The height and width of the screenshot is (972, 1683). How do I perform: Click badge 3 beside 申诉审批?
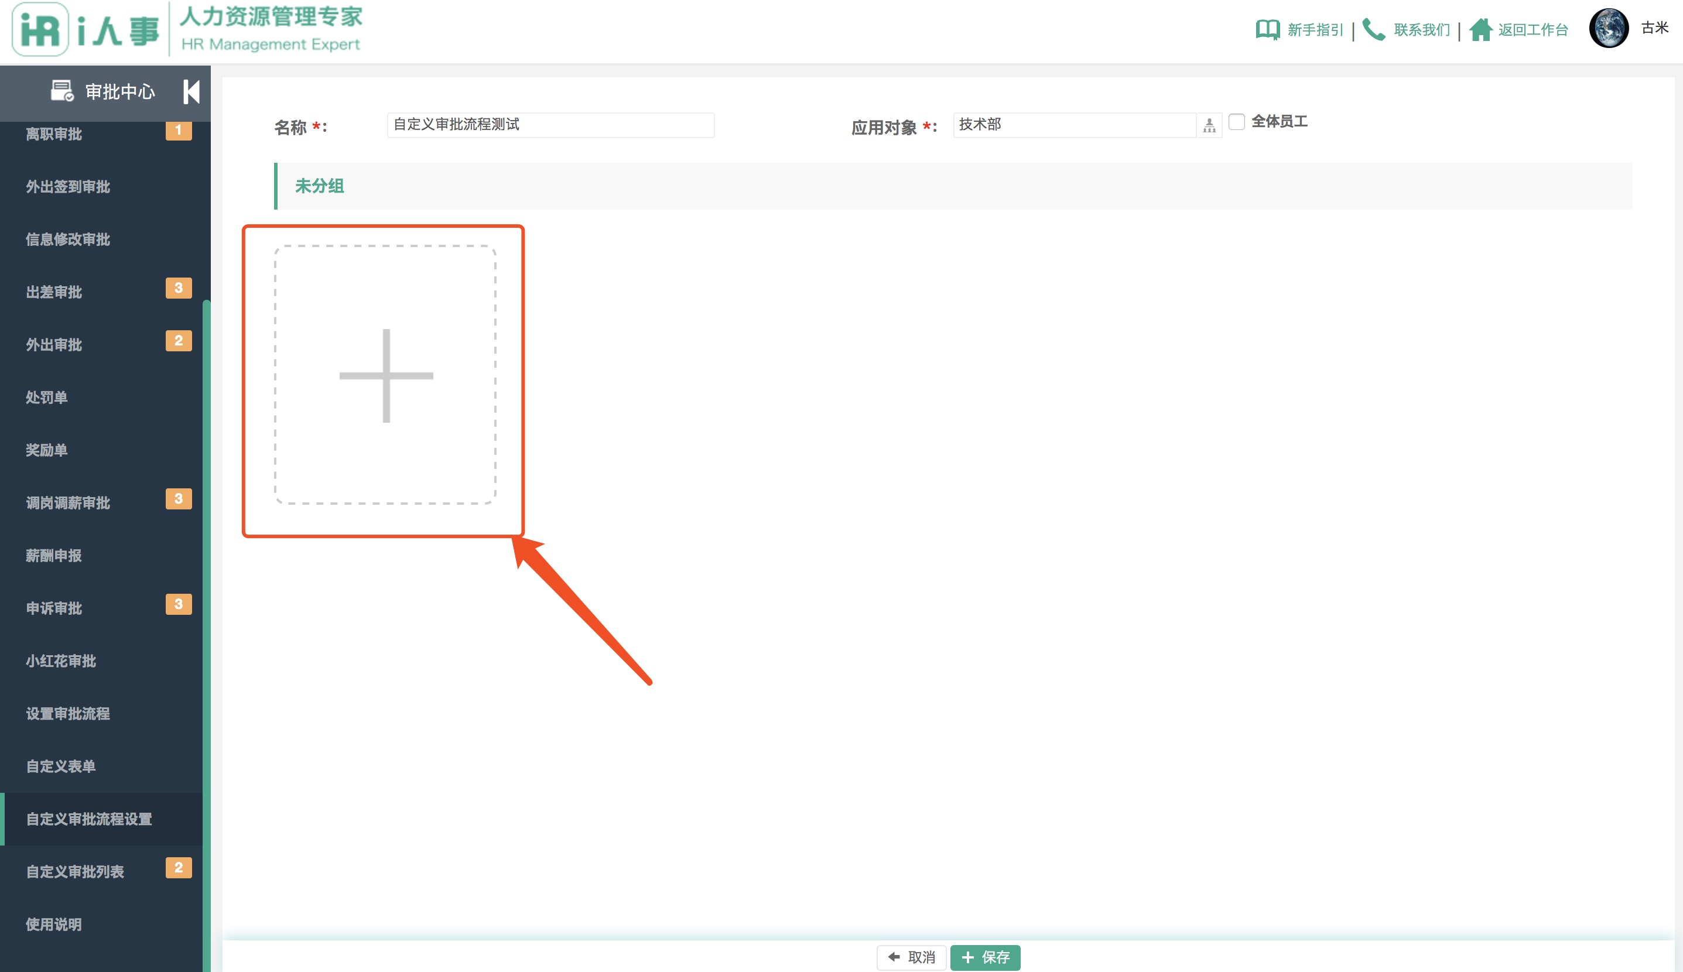[178, 604]
